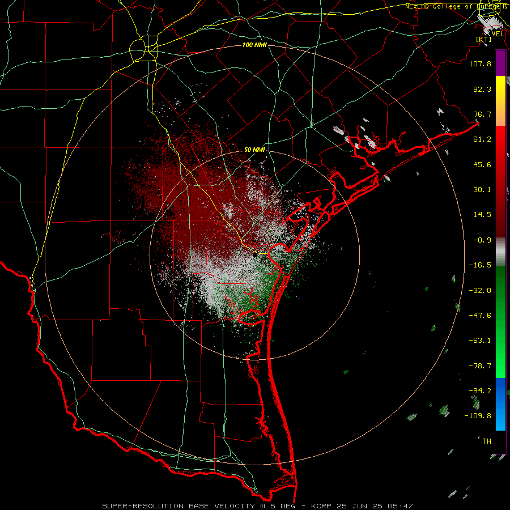510x510 pixels.
Task: Click the "VEL" legend title
Action: (x=498, y=34)
